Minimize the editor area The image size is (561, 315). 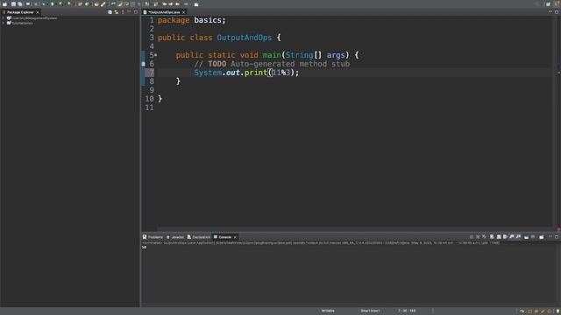(550, 12)
